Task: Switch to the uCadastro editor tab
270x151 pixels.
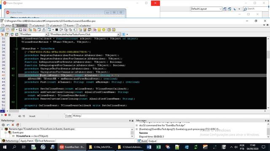Action: click(84, 26)
